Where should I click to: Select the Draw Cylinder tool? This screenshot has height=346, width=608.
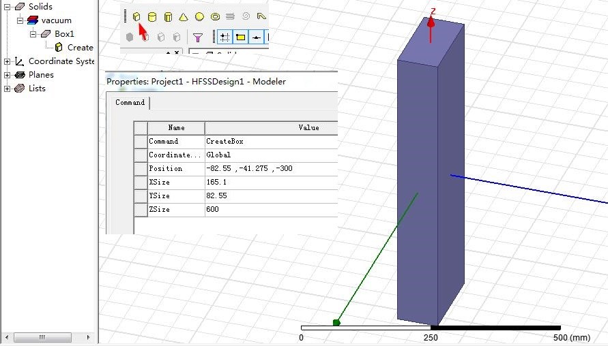(x=152, y=16)
